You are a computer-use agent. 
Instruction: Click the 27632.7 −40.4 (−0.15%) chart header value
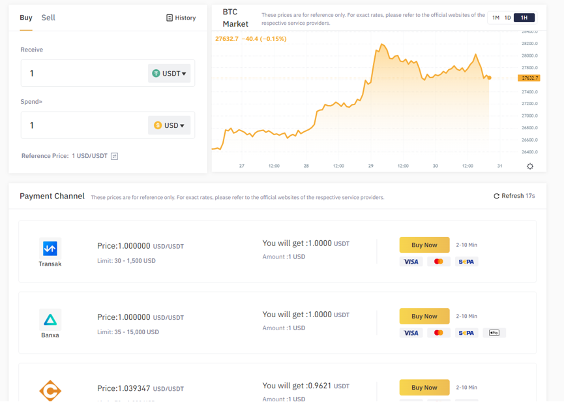click(251, 39)
